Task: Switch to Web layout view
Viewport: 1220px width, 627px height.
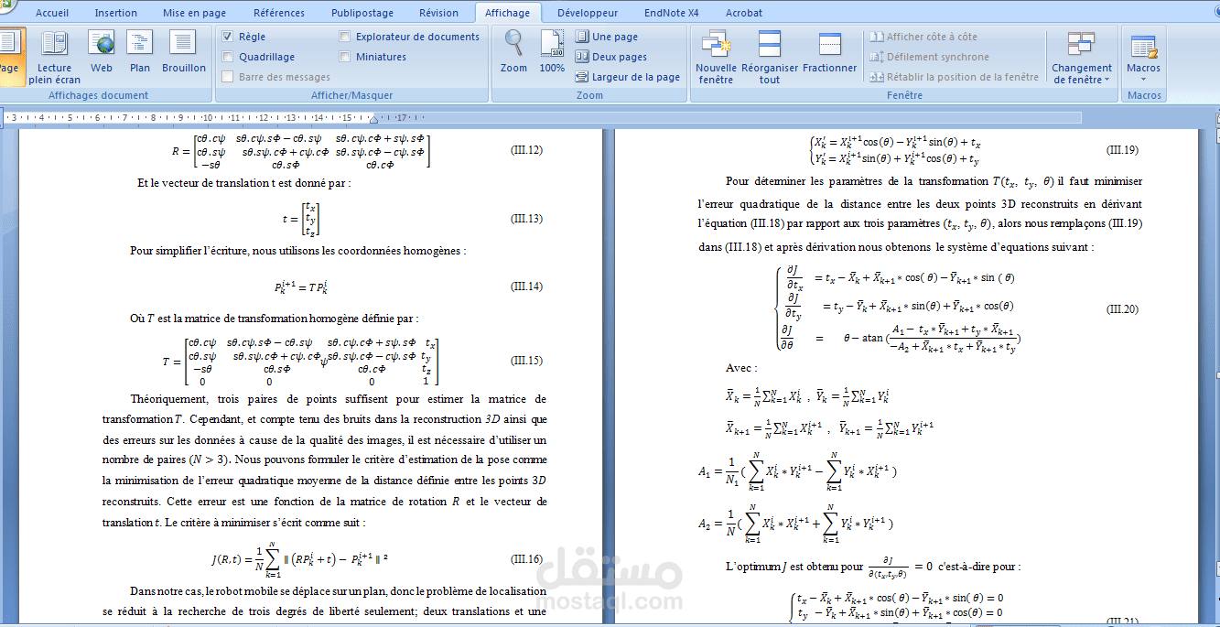Action: click(102, 52)
